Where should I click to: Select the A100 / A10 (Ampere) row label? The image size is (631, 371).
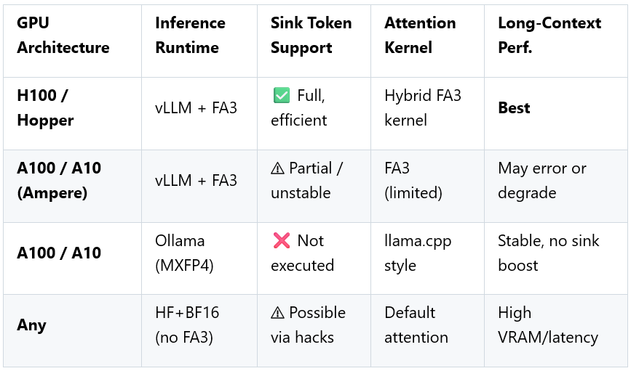coord(59,180)
